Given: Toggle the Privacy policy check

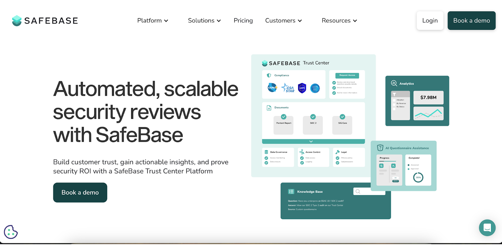Looking at the screenshot, I should point(337,158).
